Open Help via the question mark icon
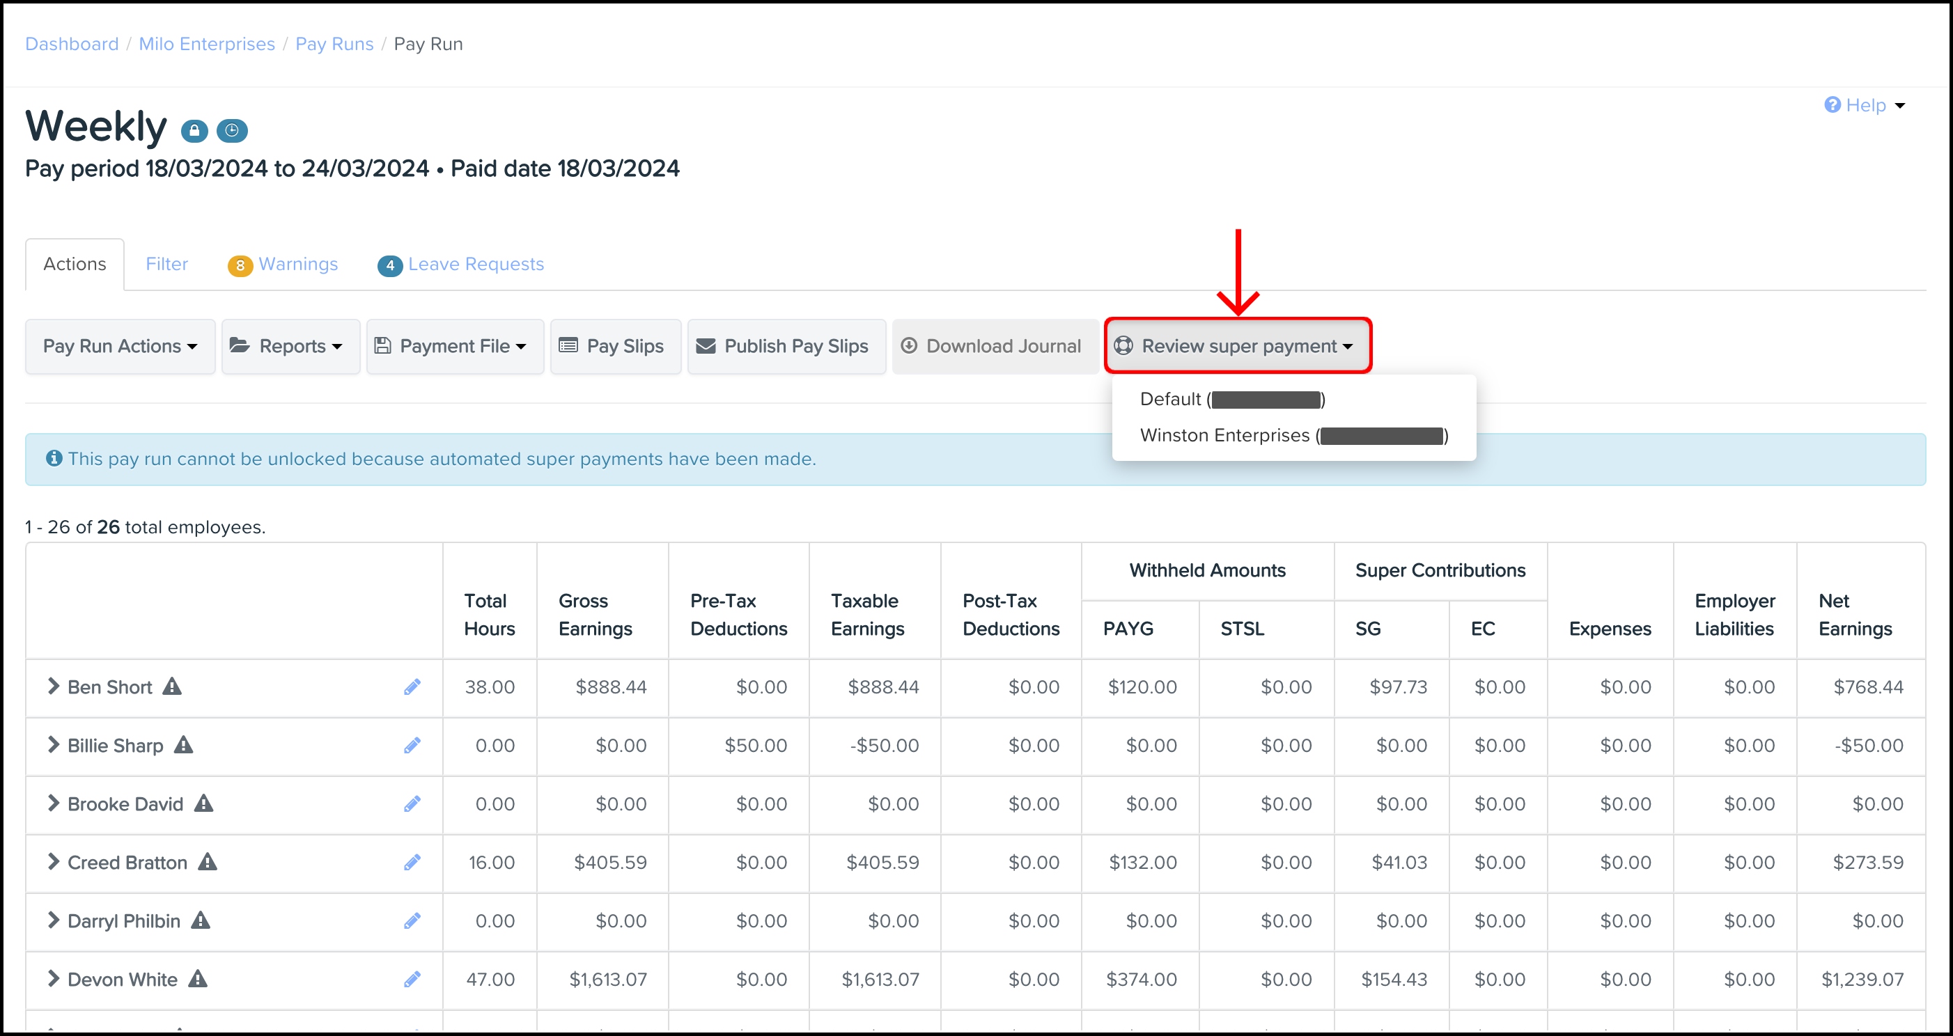 1833,104
